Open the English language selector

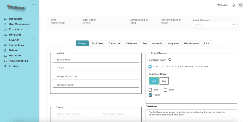[223, 5]
